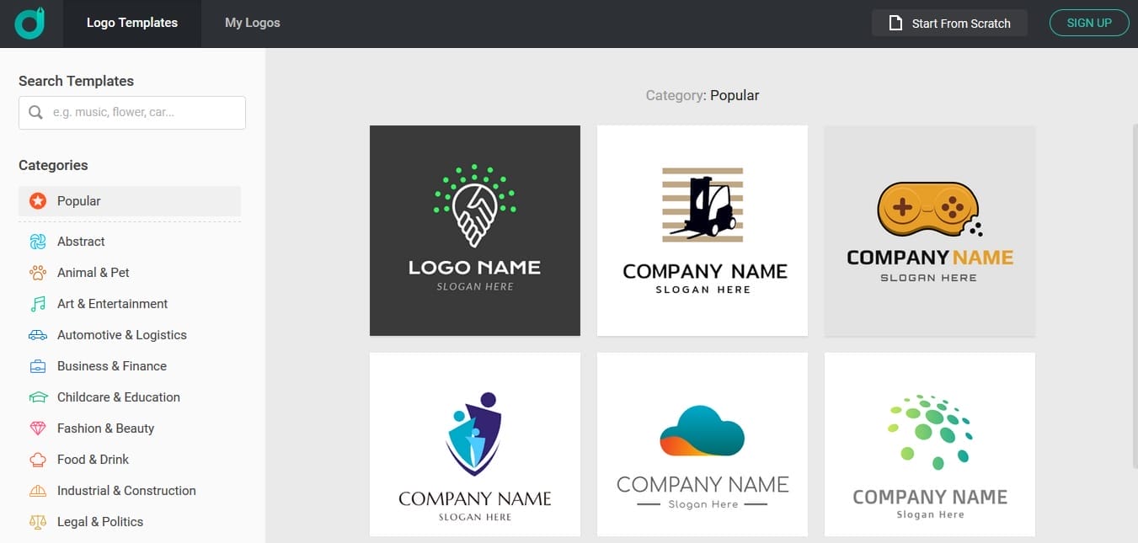
Task: Click the paw icon beside Animal & Pet
Action: (37, 272)
